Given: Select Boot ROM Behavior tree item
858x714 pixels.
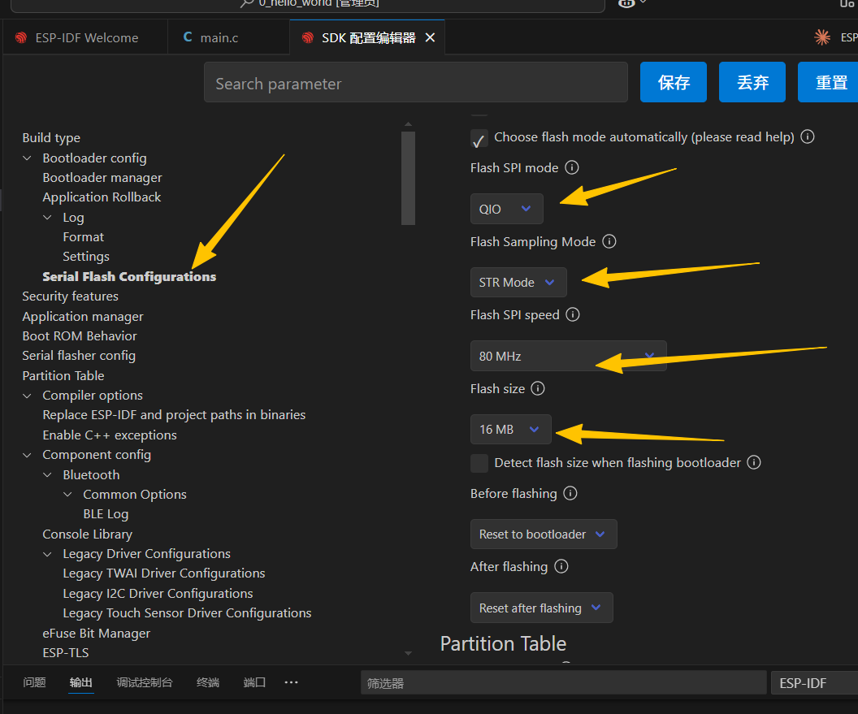Looking at the screenshot, I should 80,336.
